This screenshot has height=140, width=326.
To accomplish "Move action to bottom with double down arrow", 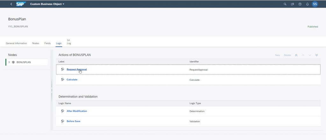I will coord(317,55).
